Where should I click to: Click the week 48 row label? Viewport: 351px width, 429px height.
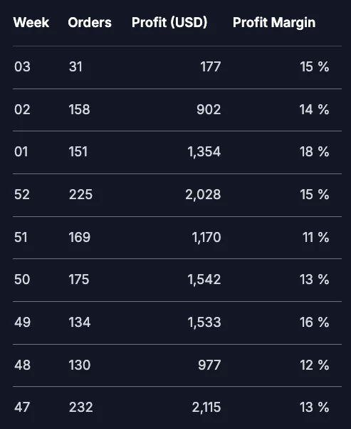(22, 365)
